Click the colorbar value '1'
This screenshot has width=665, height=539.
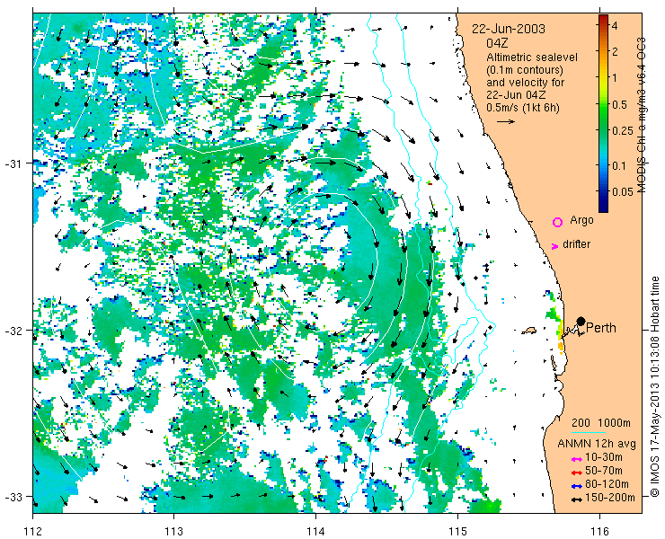tap(615, 77)
